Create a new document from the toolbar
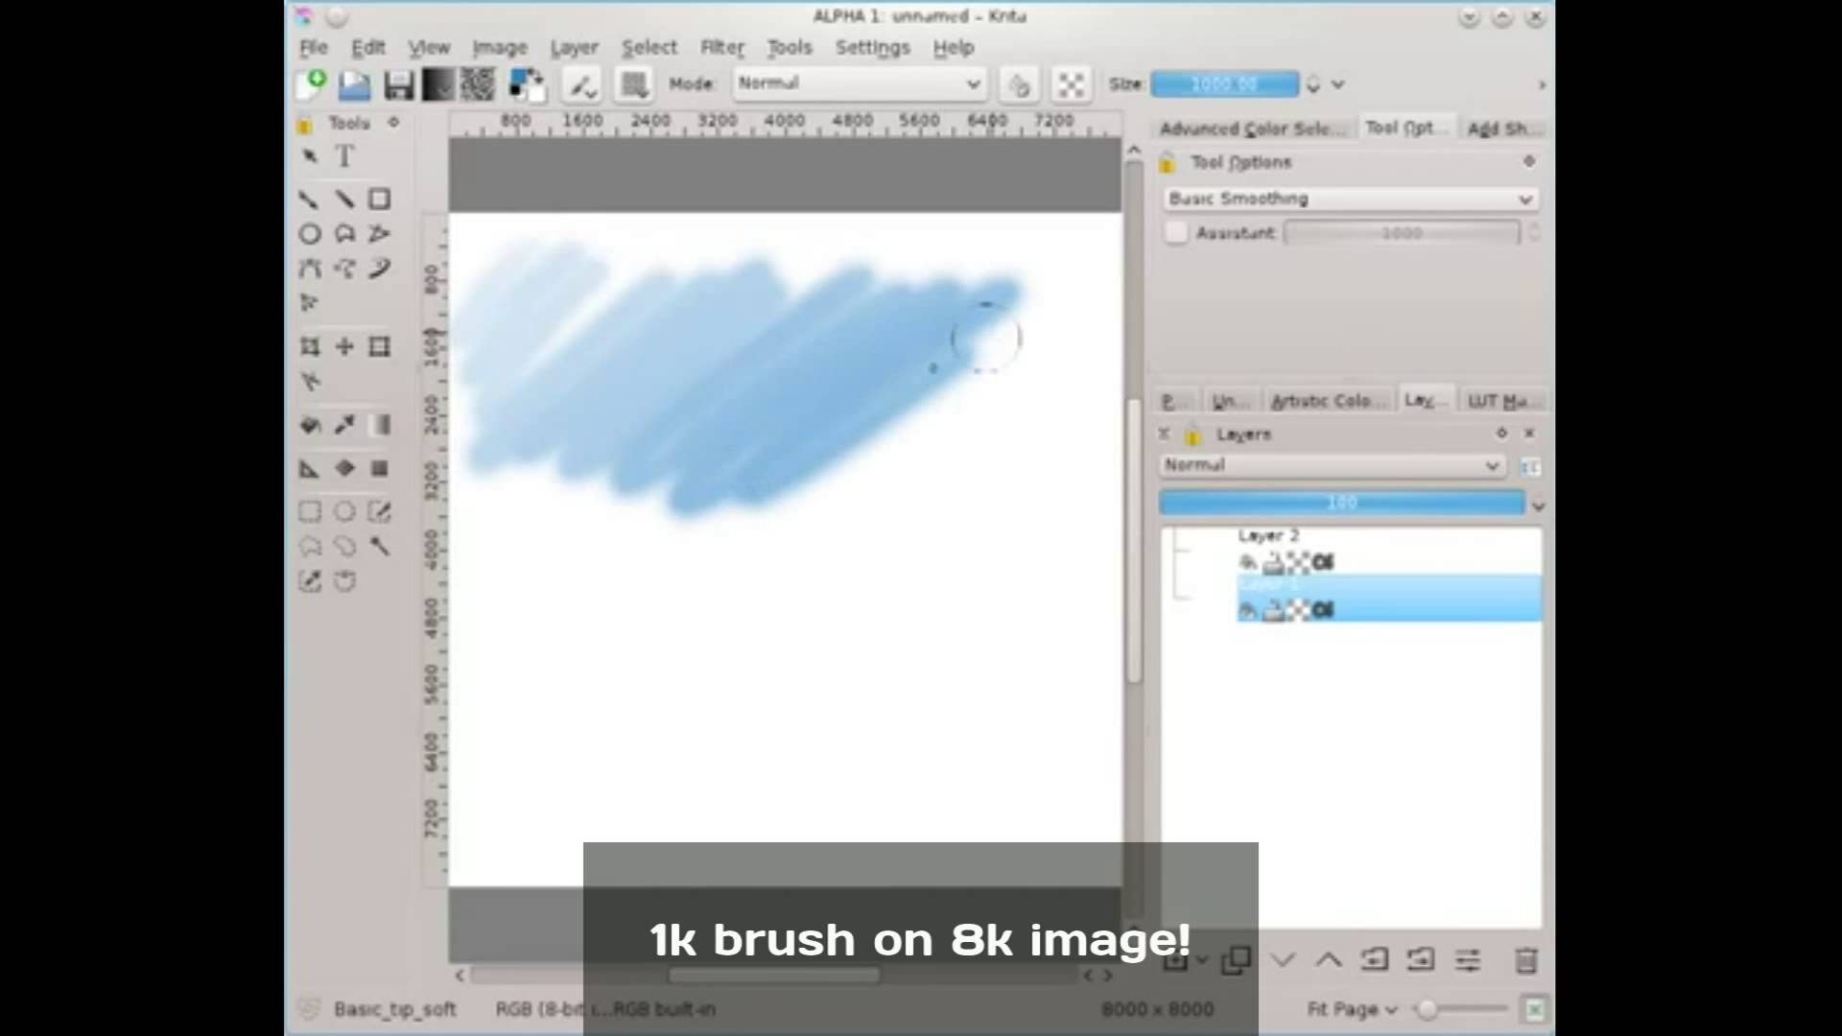 tap(311, 84)
